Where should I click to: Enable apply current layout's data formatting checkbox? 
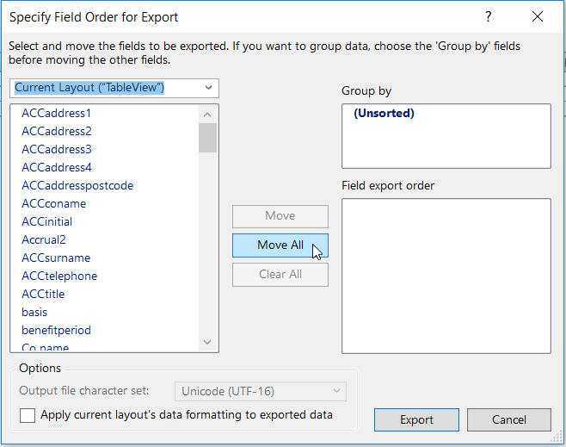[28, 415]
